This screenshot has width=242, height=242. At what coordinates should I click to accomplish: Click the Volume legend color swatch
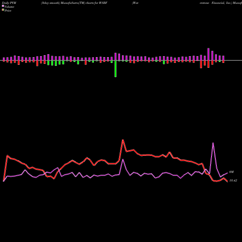tap(3, 6)
